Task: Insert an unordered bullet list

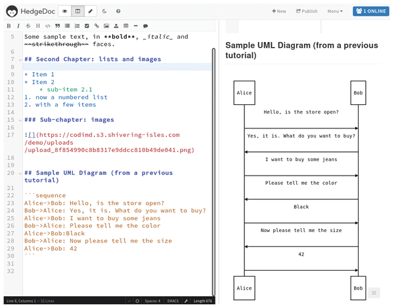Action: pyautogui.click(x=68, y=26)
